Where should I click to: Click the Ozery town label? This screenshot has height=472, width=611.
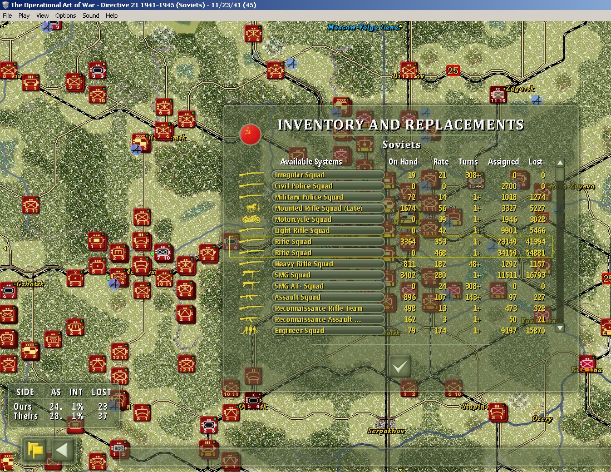(542, 419)
